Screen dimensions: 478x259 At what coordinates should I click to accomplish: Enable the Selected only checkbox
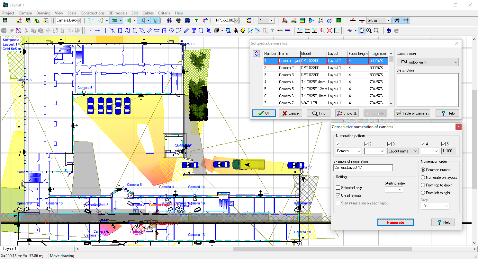click(338, 188)
